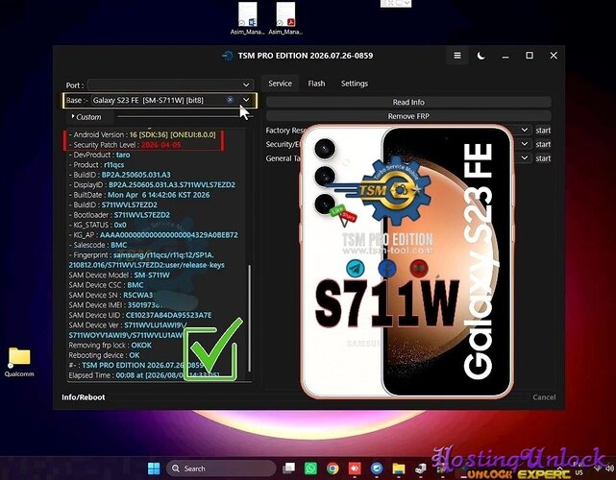Image resolution: width=616 pixels, height=480 pixels.
Task: Select the Product : r11qcs line
Action: tap(96, 165)
